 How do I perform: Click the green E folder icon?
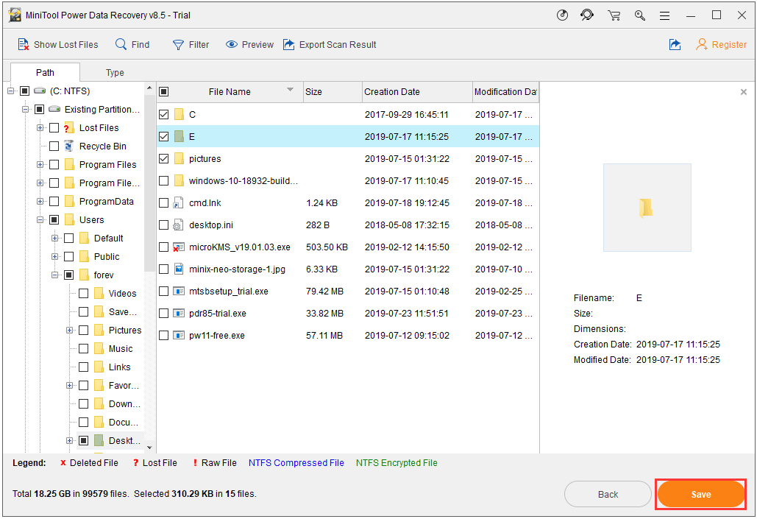coord(179,137)
